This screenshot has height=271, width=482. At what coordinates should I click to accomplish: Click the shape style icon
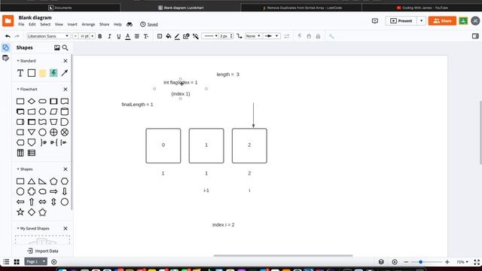[160, 36]
